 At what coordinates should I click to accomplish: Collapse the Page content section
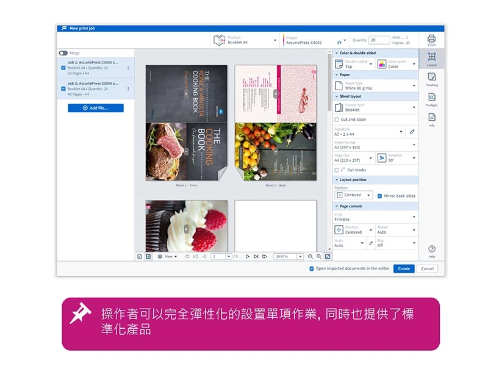pyautogui.click(x=337, y=206)
